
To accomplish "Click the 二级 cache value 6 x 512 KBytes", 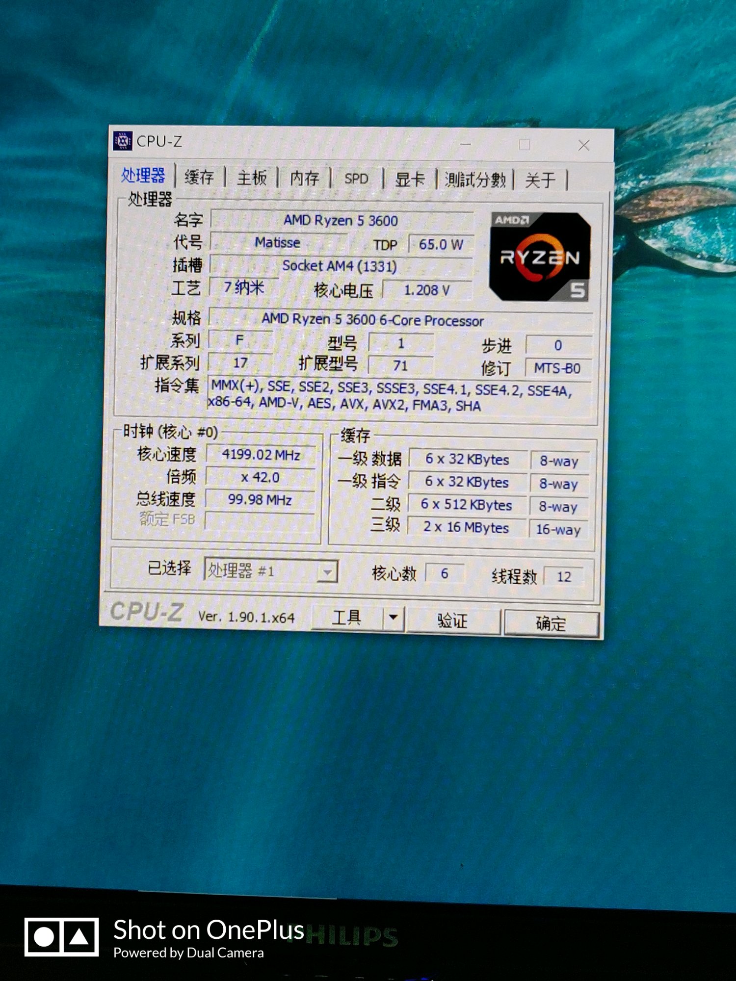I will [x=467, y=505].
